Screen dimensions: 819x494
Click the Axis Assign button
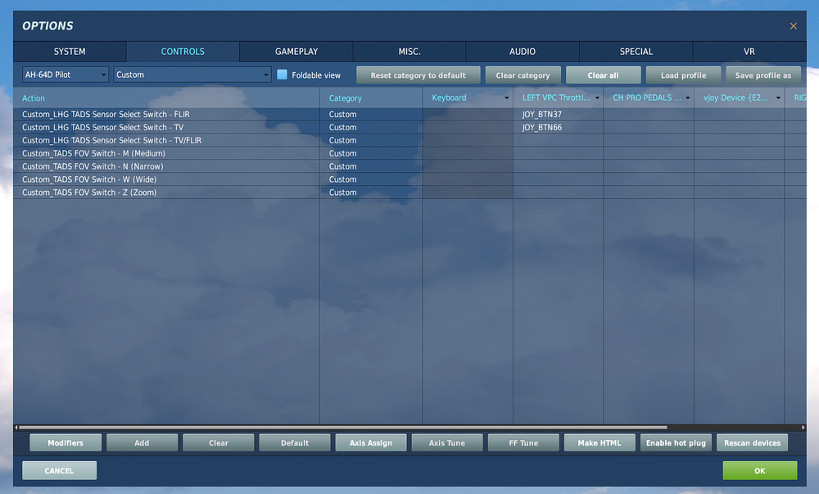pos(371,443)
